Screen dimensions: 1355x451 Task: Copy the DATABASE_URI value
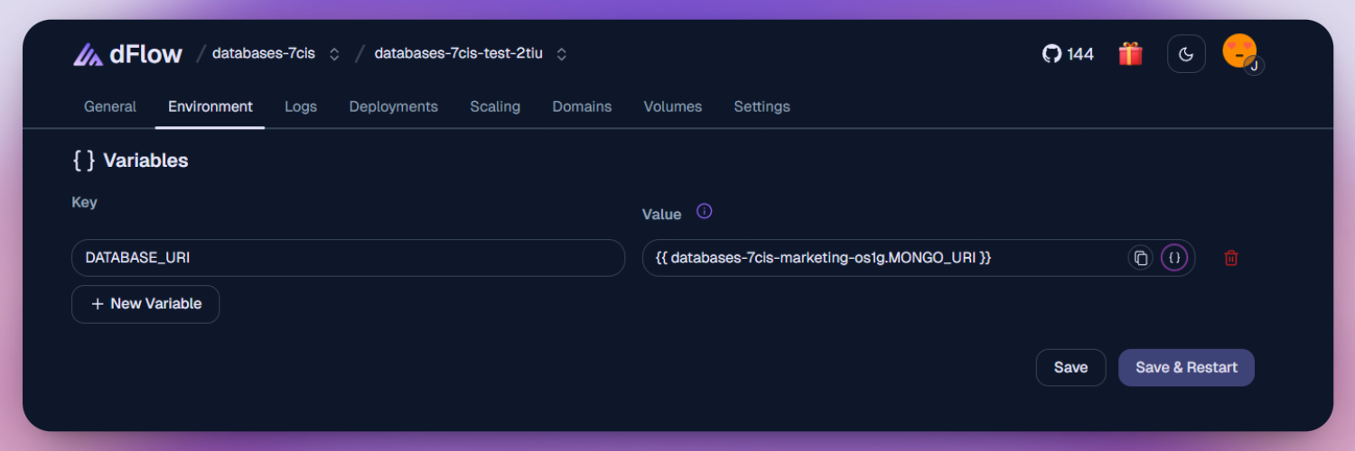click(x=1140, y=258)
